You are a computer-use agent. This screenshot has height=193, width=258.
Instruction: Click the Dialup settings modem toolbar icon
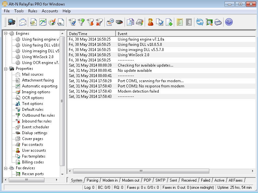coord(119,22)
